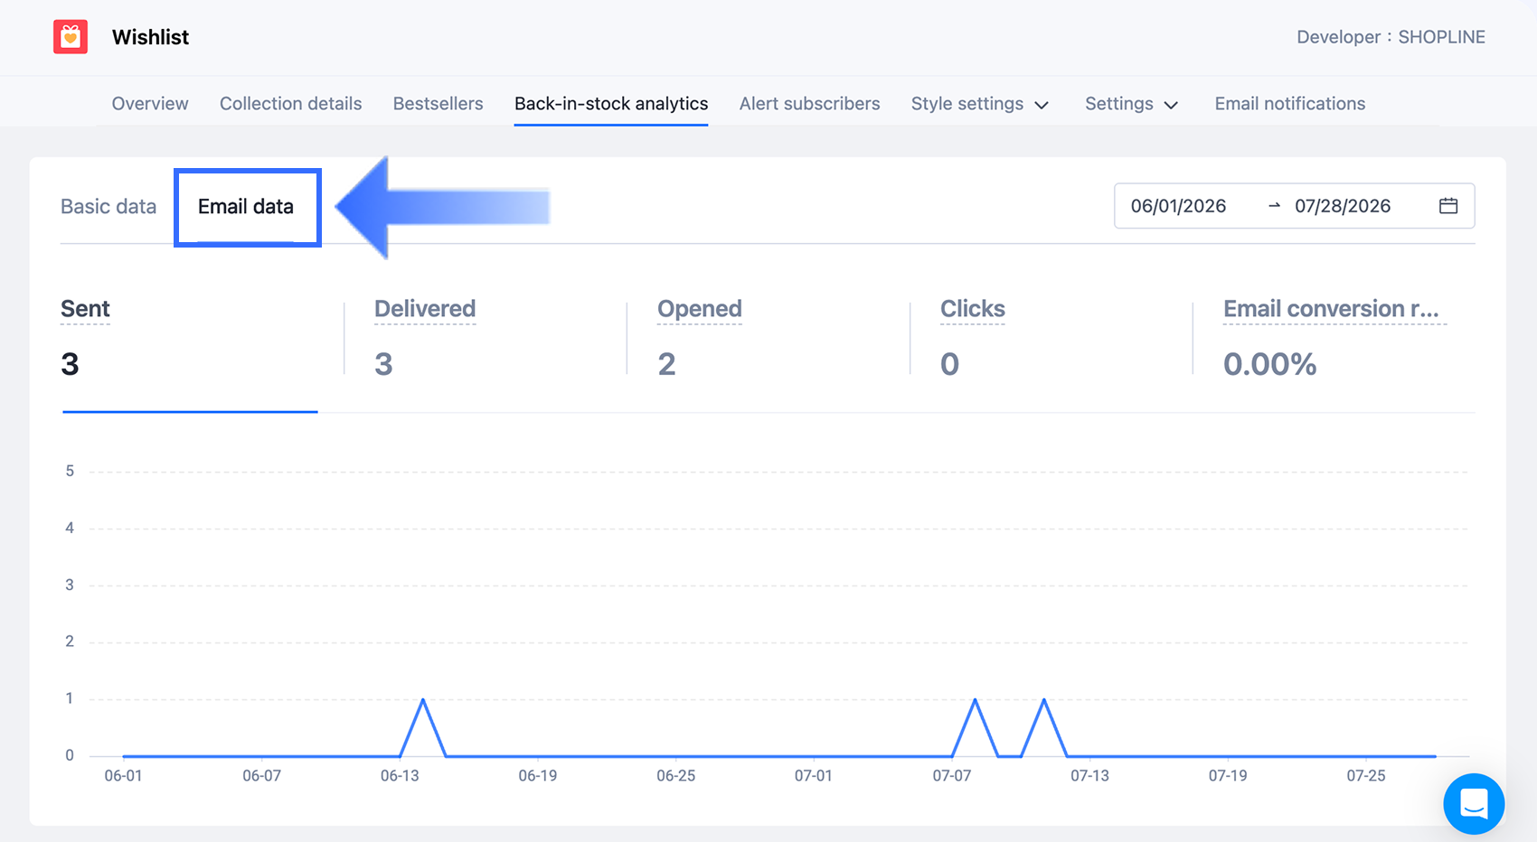The height and width of the screenshot is (842, 1537).
Task: Show the Opened metric chart
Action: pyautogui.click(x=768, y=352)
